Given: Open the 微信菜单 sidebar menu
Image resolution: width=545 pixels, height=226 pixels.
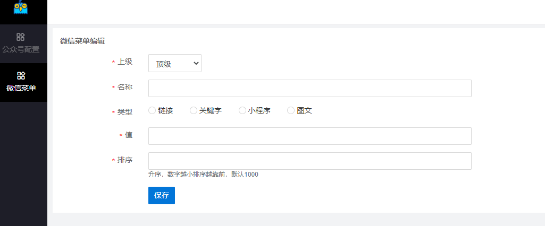Looking at the screenshot, I should [x=23, y=83].
